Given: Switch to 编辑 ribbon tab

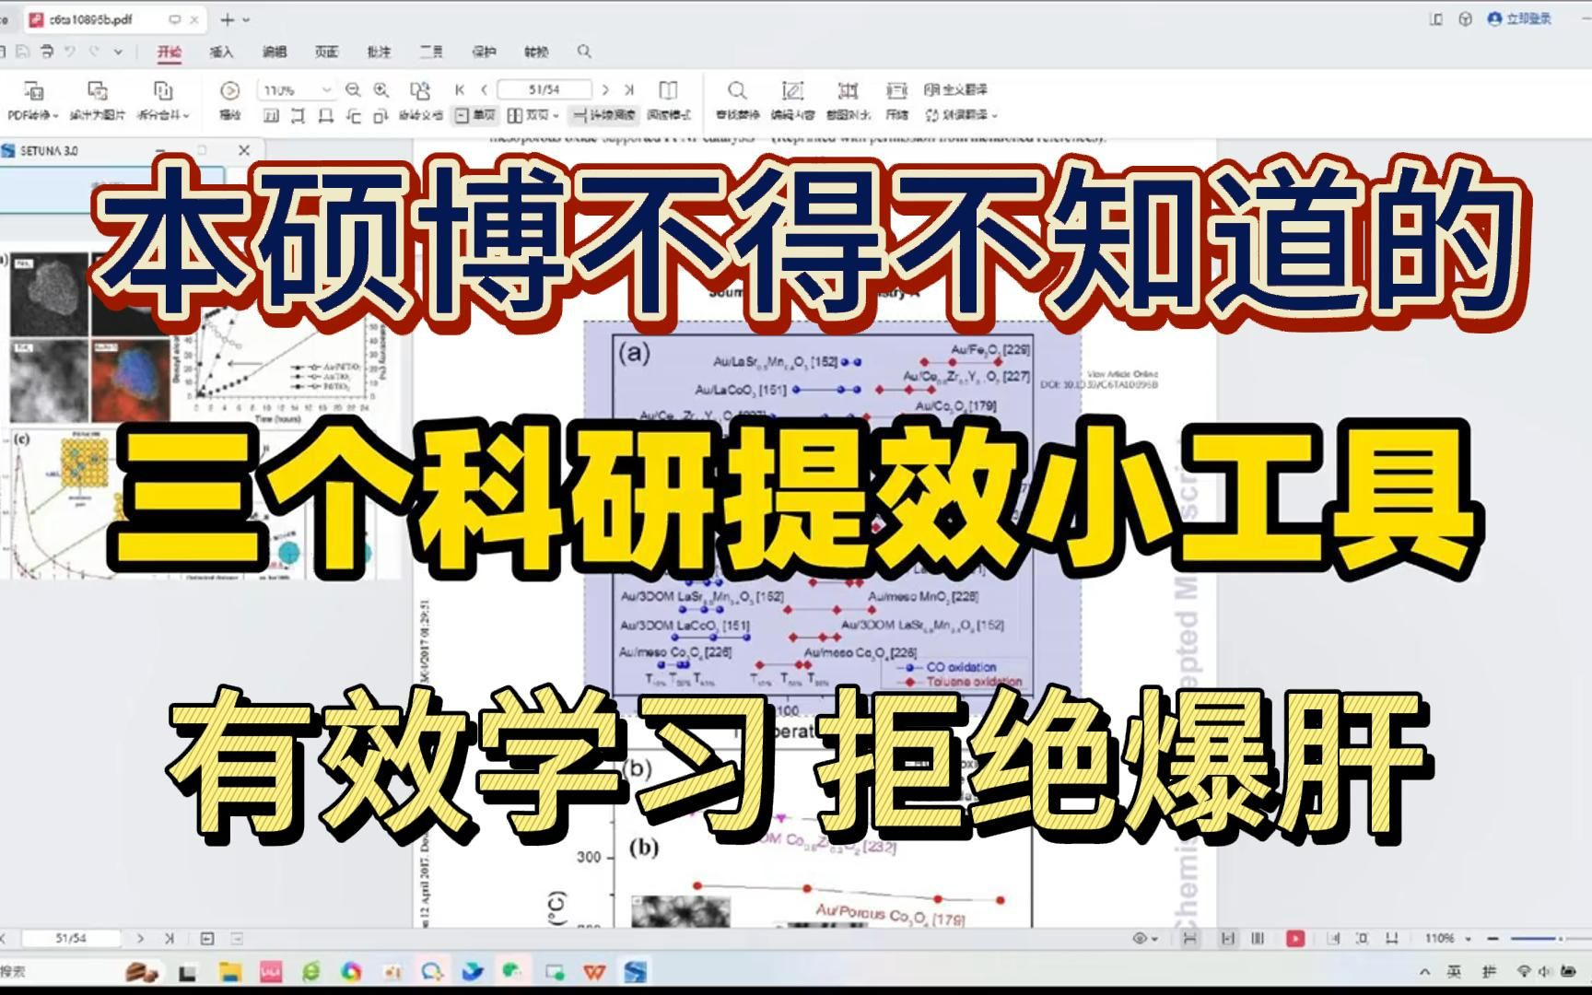Looking at the screenshot, I should [x=275, y=52].
